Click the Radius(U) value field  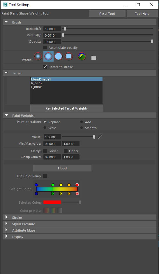click(52, 29)
